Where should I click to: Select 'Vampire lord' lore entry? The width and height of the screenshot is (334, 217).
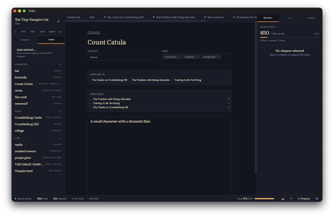click(38, 171)
